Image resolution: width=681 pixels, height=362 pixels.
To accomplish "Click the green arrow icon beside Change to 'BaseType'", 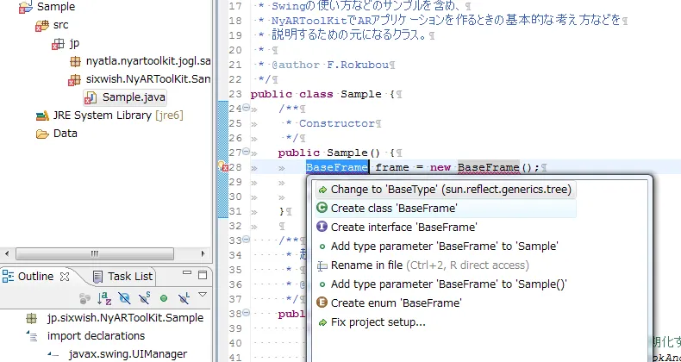I will click(322, 190).
